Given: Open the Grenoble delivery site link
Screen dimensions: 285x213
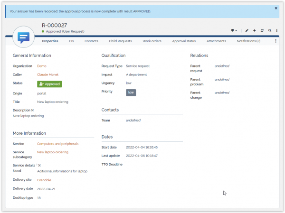Looking at the screenshot, I should click(44, 180).
